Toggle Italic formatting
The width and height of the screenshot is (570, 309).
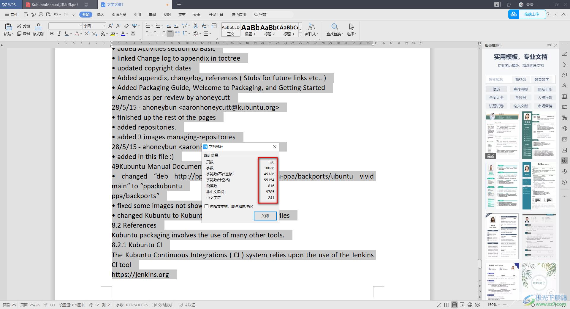(x=59, y=34)
